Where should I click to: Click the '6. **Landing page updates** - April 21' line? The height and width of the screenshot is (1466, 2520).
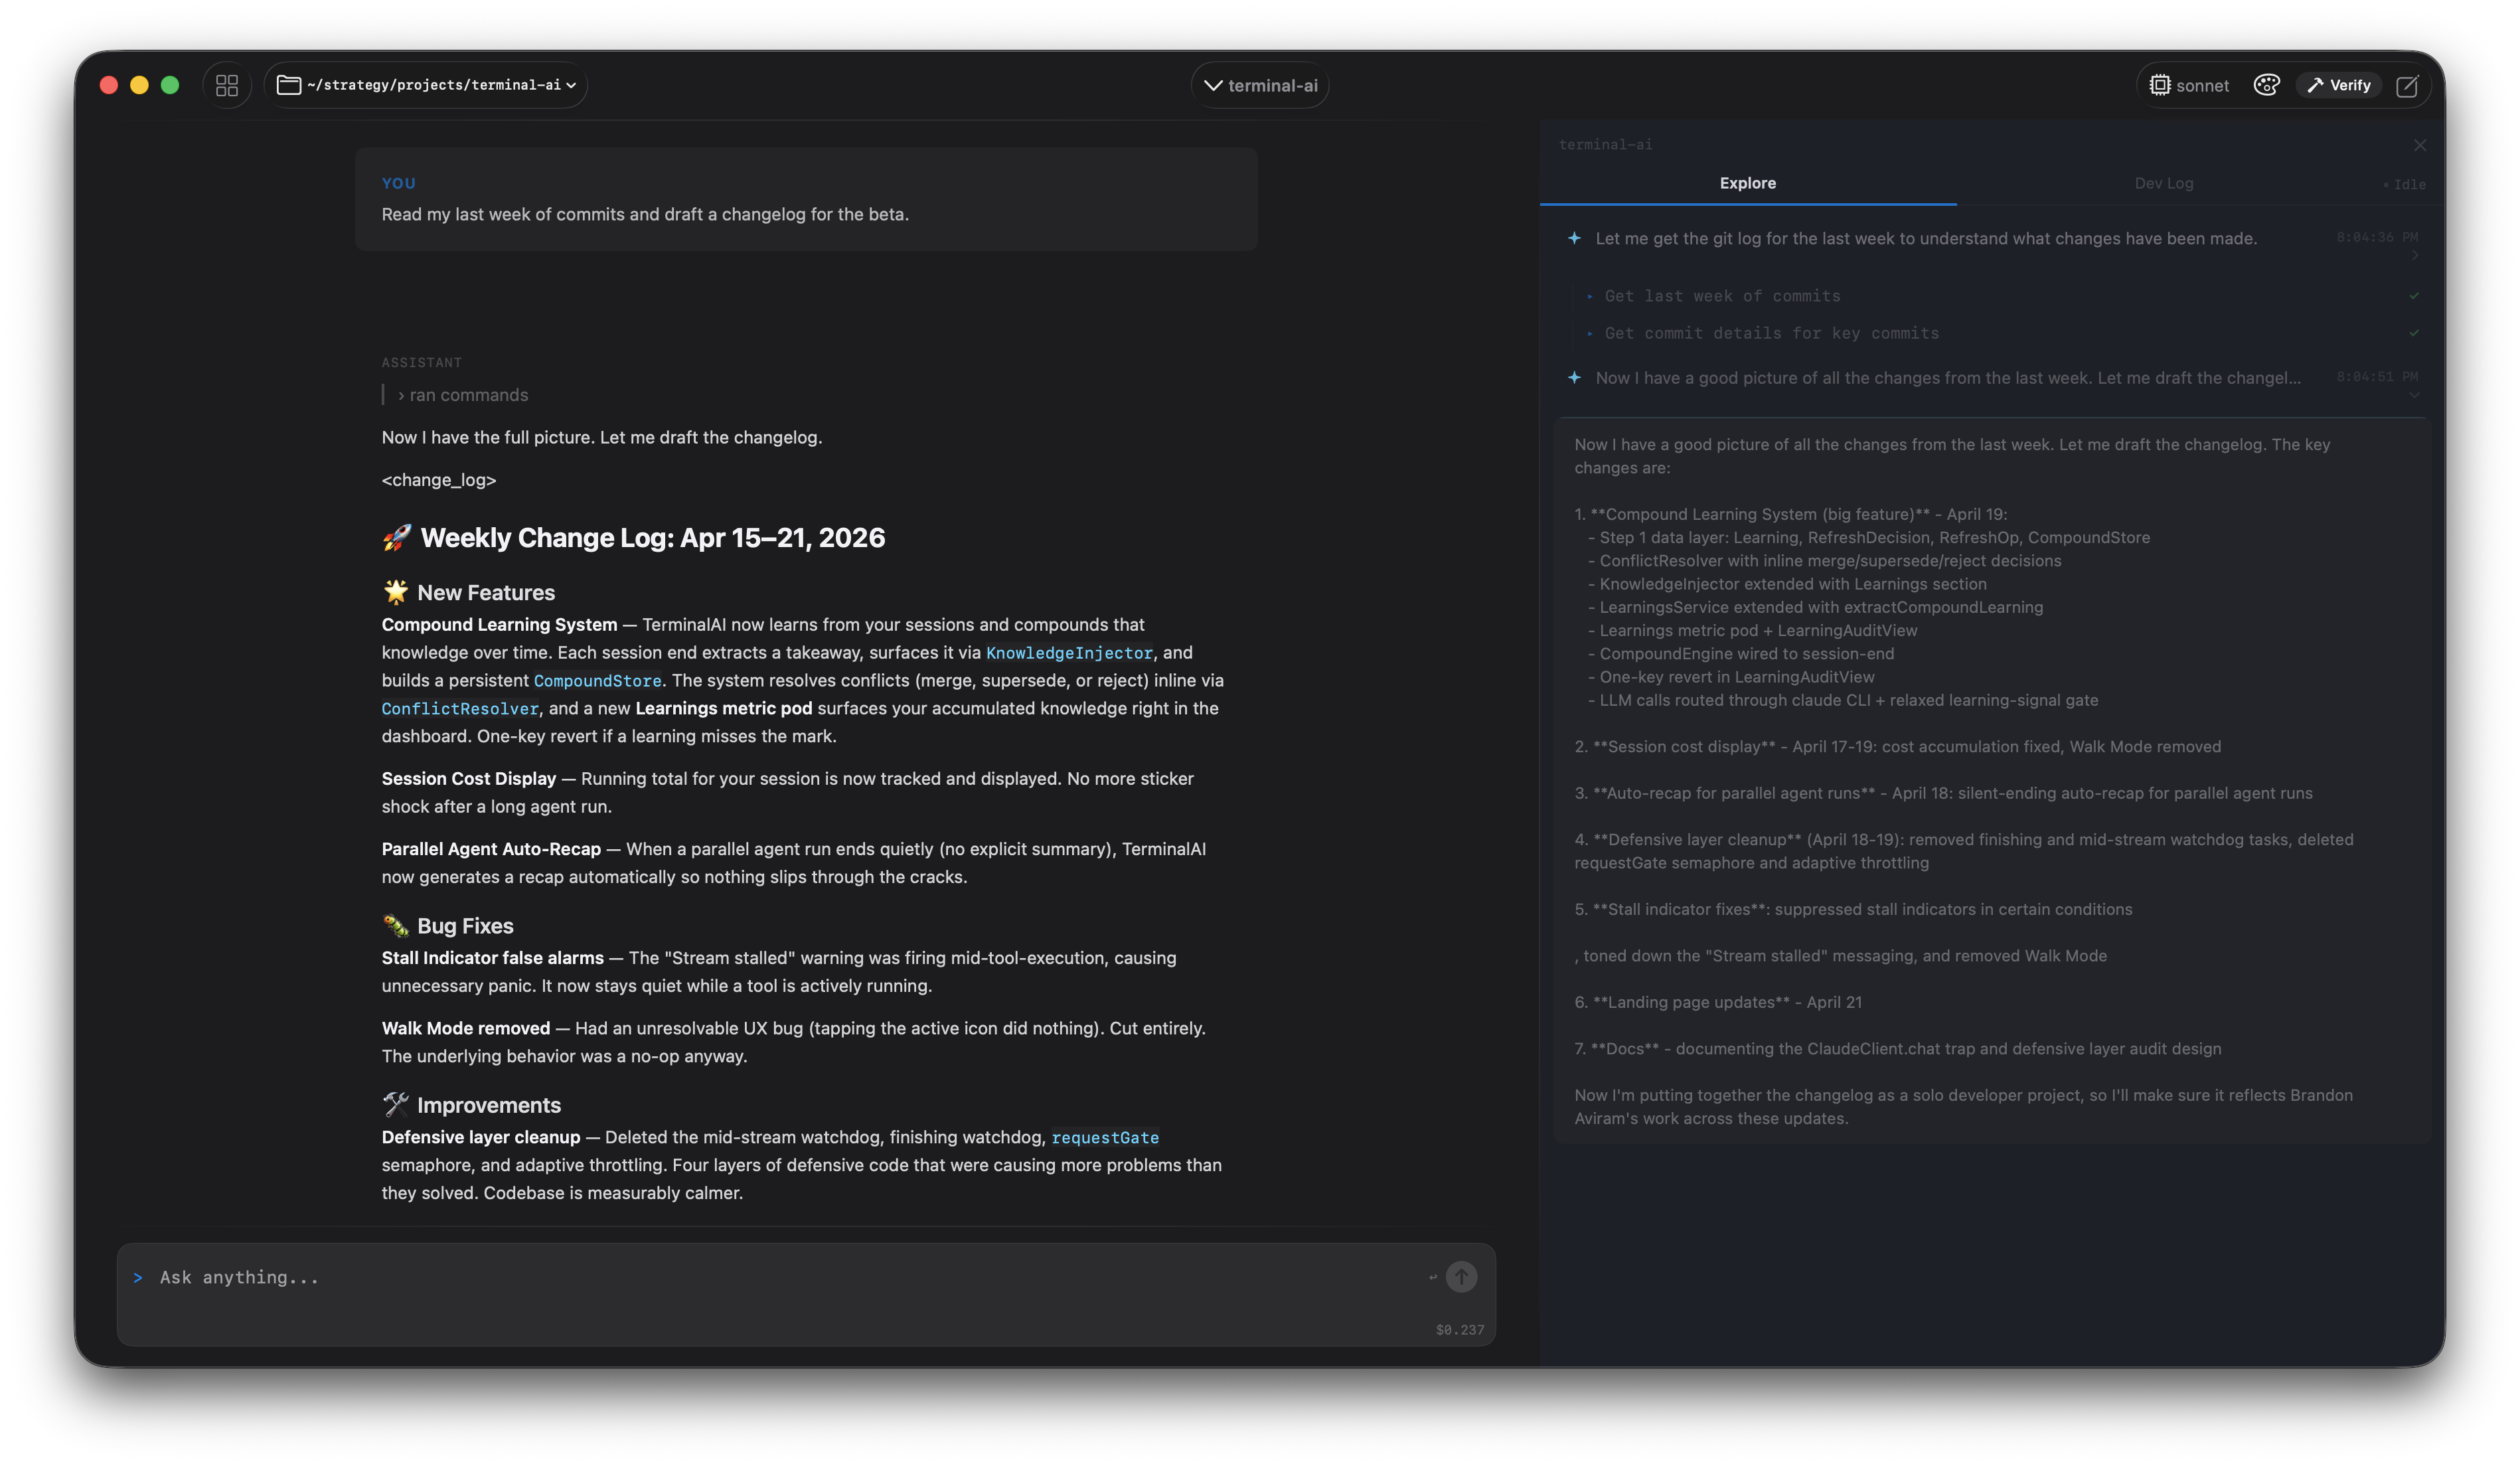(x=1717, y=1002)
